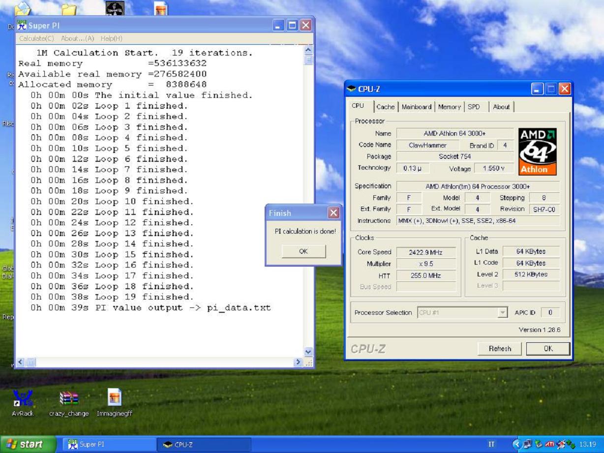Viewport: 604px width, 453px height.
Task: Click the HTT value 255.0 MHz
Action: pyautogui.click(x=426, y=276)
